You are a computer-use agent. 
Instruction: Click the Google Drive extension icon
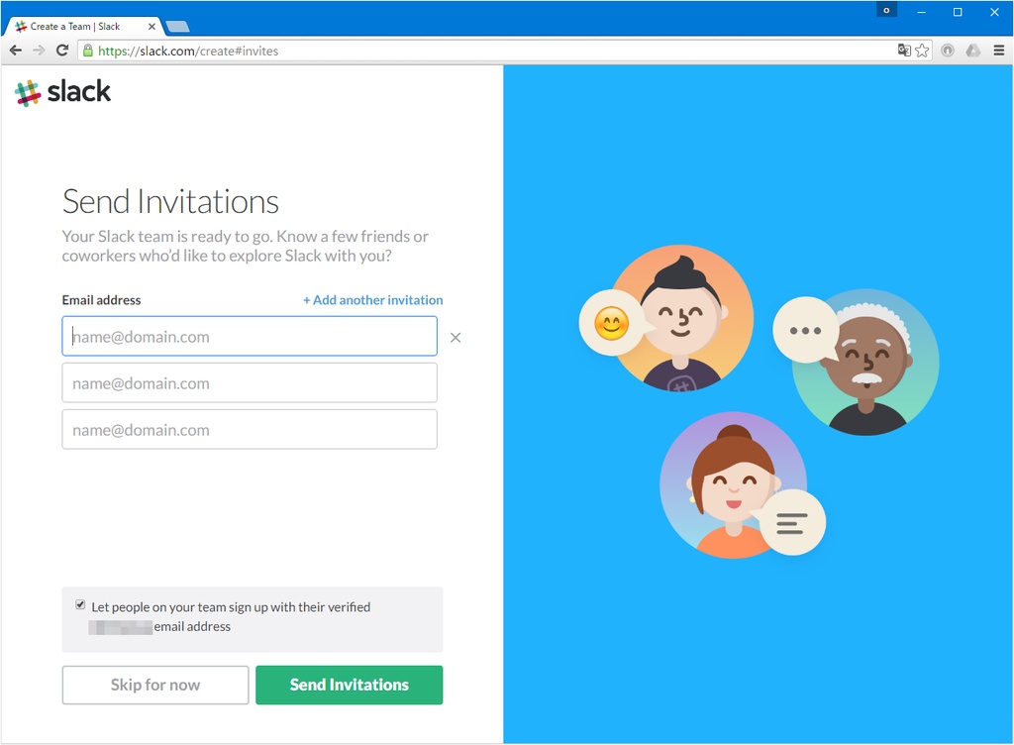973,51
